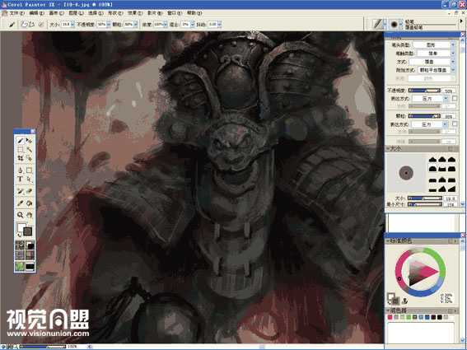
Task: Select the Magnifier tool
Action: point(21,215)
